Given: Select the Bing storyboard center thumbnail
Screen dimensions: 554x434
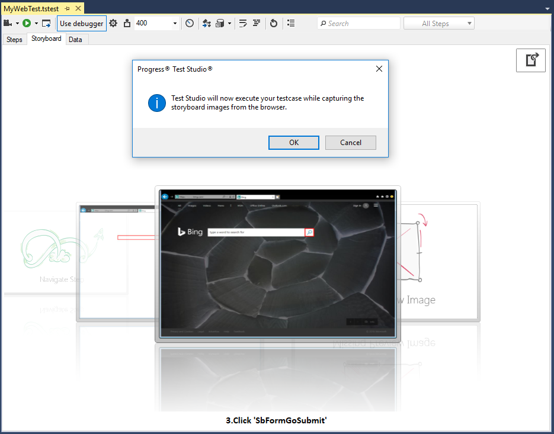Looking at the screenshot, I should tap(278, 264).
